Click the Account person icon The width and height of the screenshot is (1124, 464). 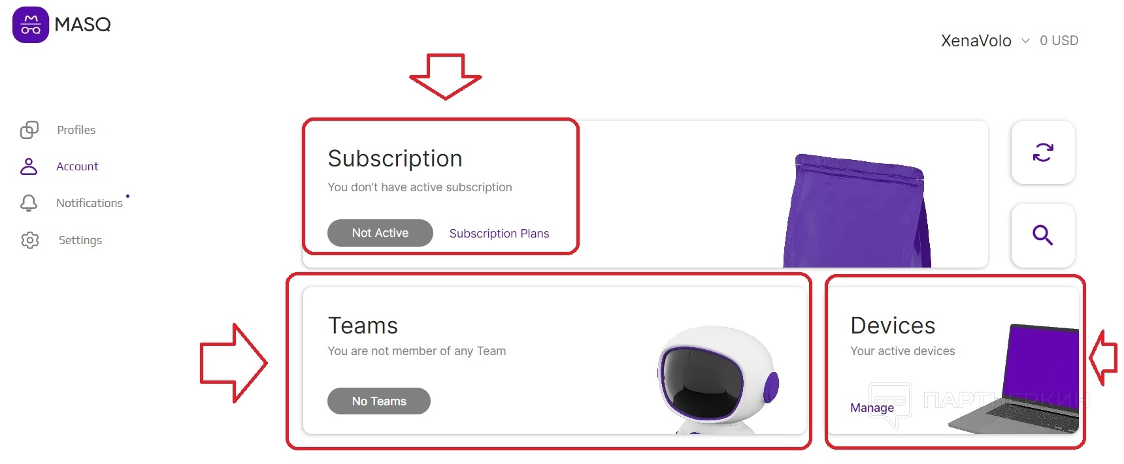click(x=29, y=166)
